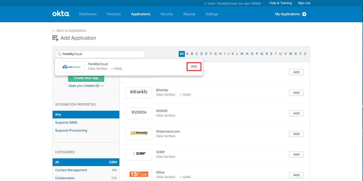Click the 15five app name
The image size is (363, 181).
tap(160, 173)
